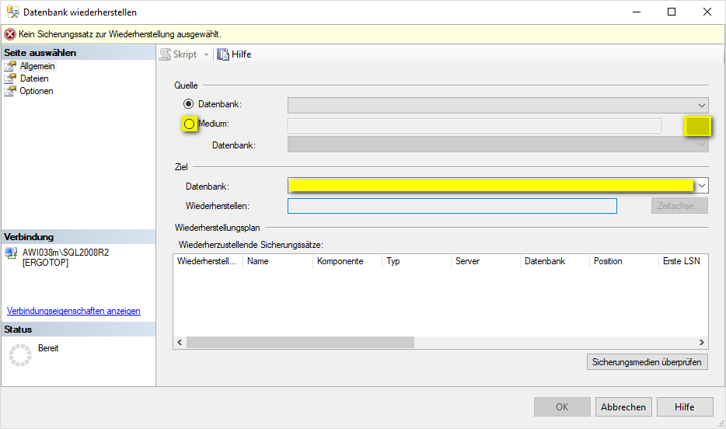
Task: Click the server connection icon
Action: 11,253
